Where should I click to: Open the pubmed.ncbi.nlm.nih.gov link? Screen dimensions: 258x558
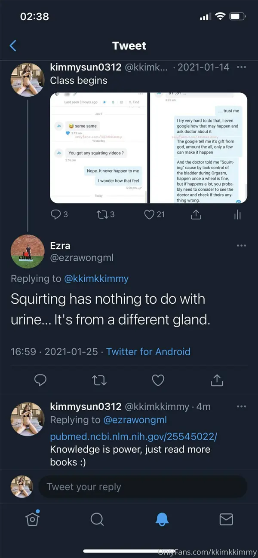coord(133,436)
